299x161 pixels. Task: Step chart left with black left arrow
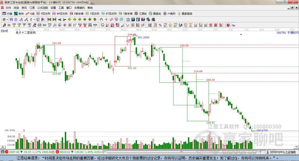[60, 19]
